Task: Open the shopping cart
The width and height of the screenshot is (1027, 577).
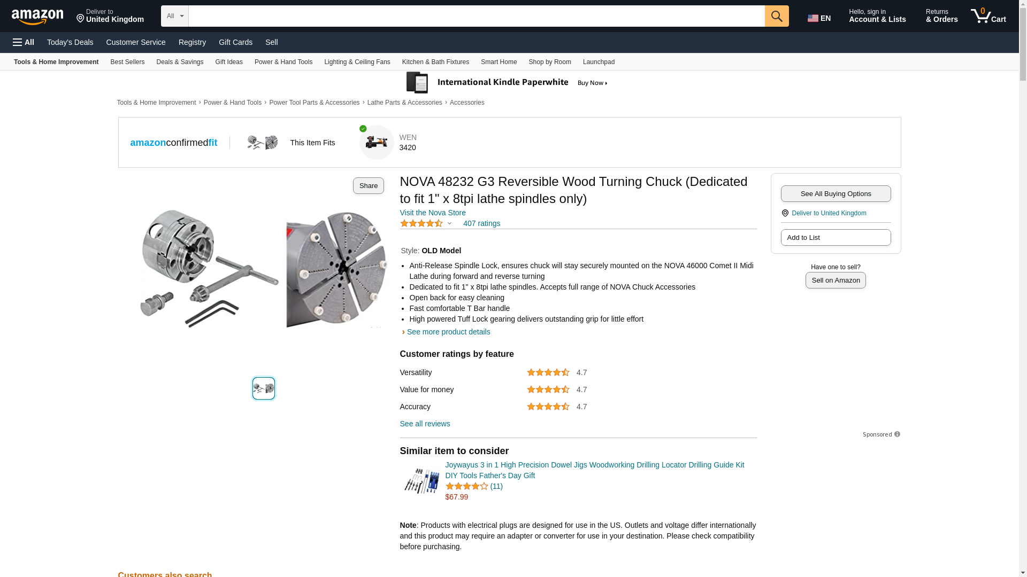Action: pos(988,16)
